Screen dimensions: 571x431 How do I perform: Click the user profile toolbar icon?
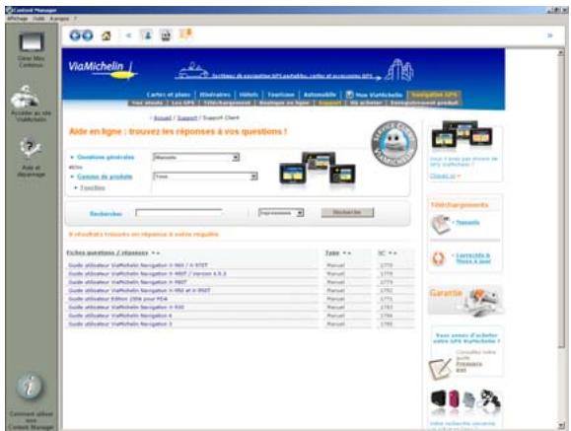coord(148,36)
